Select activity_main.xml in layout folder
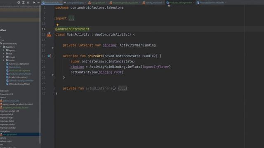Image resolution: width=264 pixels, height=148 pixels. point(11,101)
